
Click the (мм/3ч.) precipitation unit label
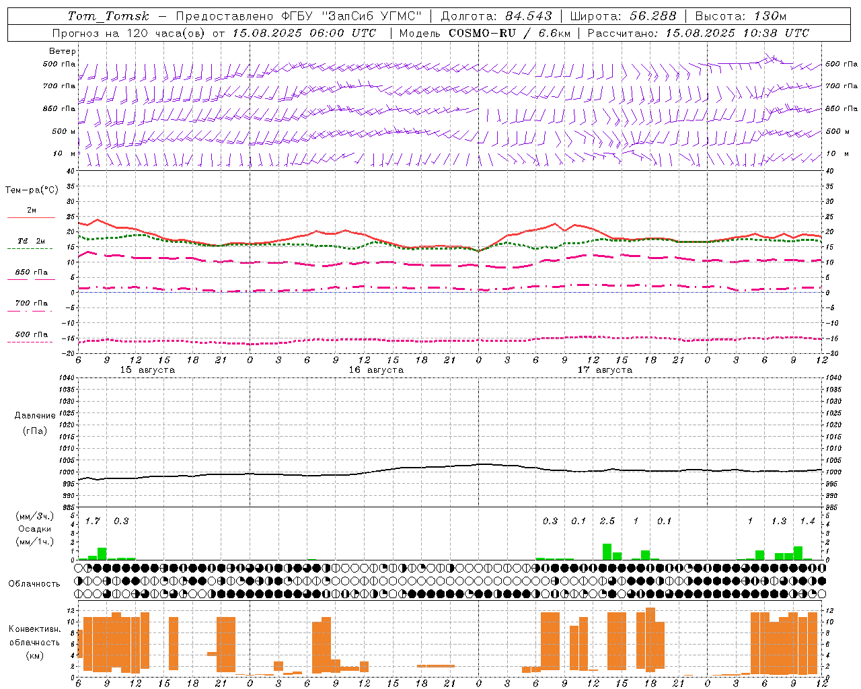(x=35, y=516)
